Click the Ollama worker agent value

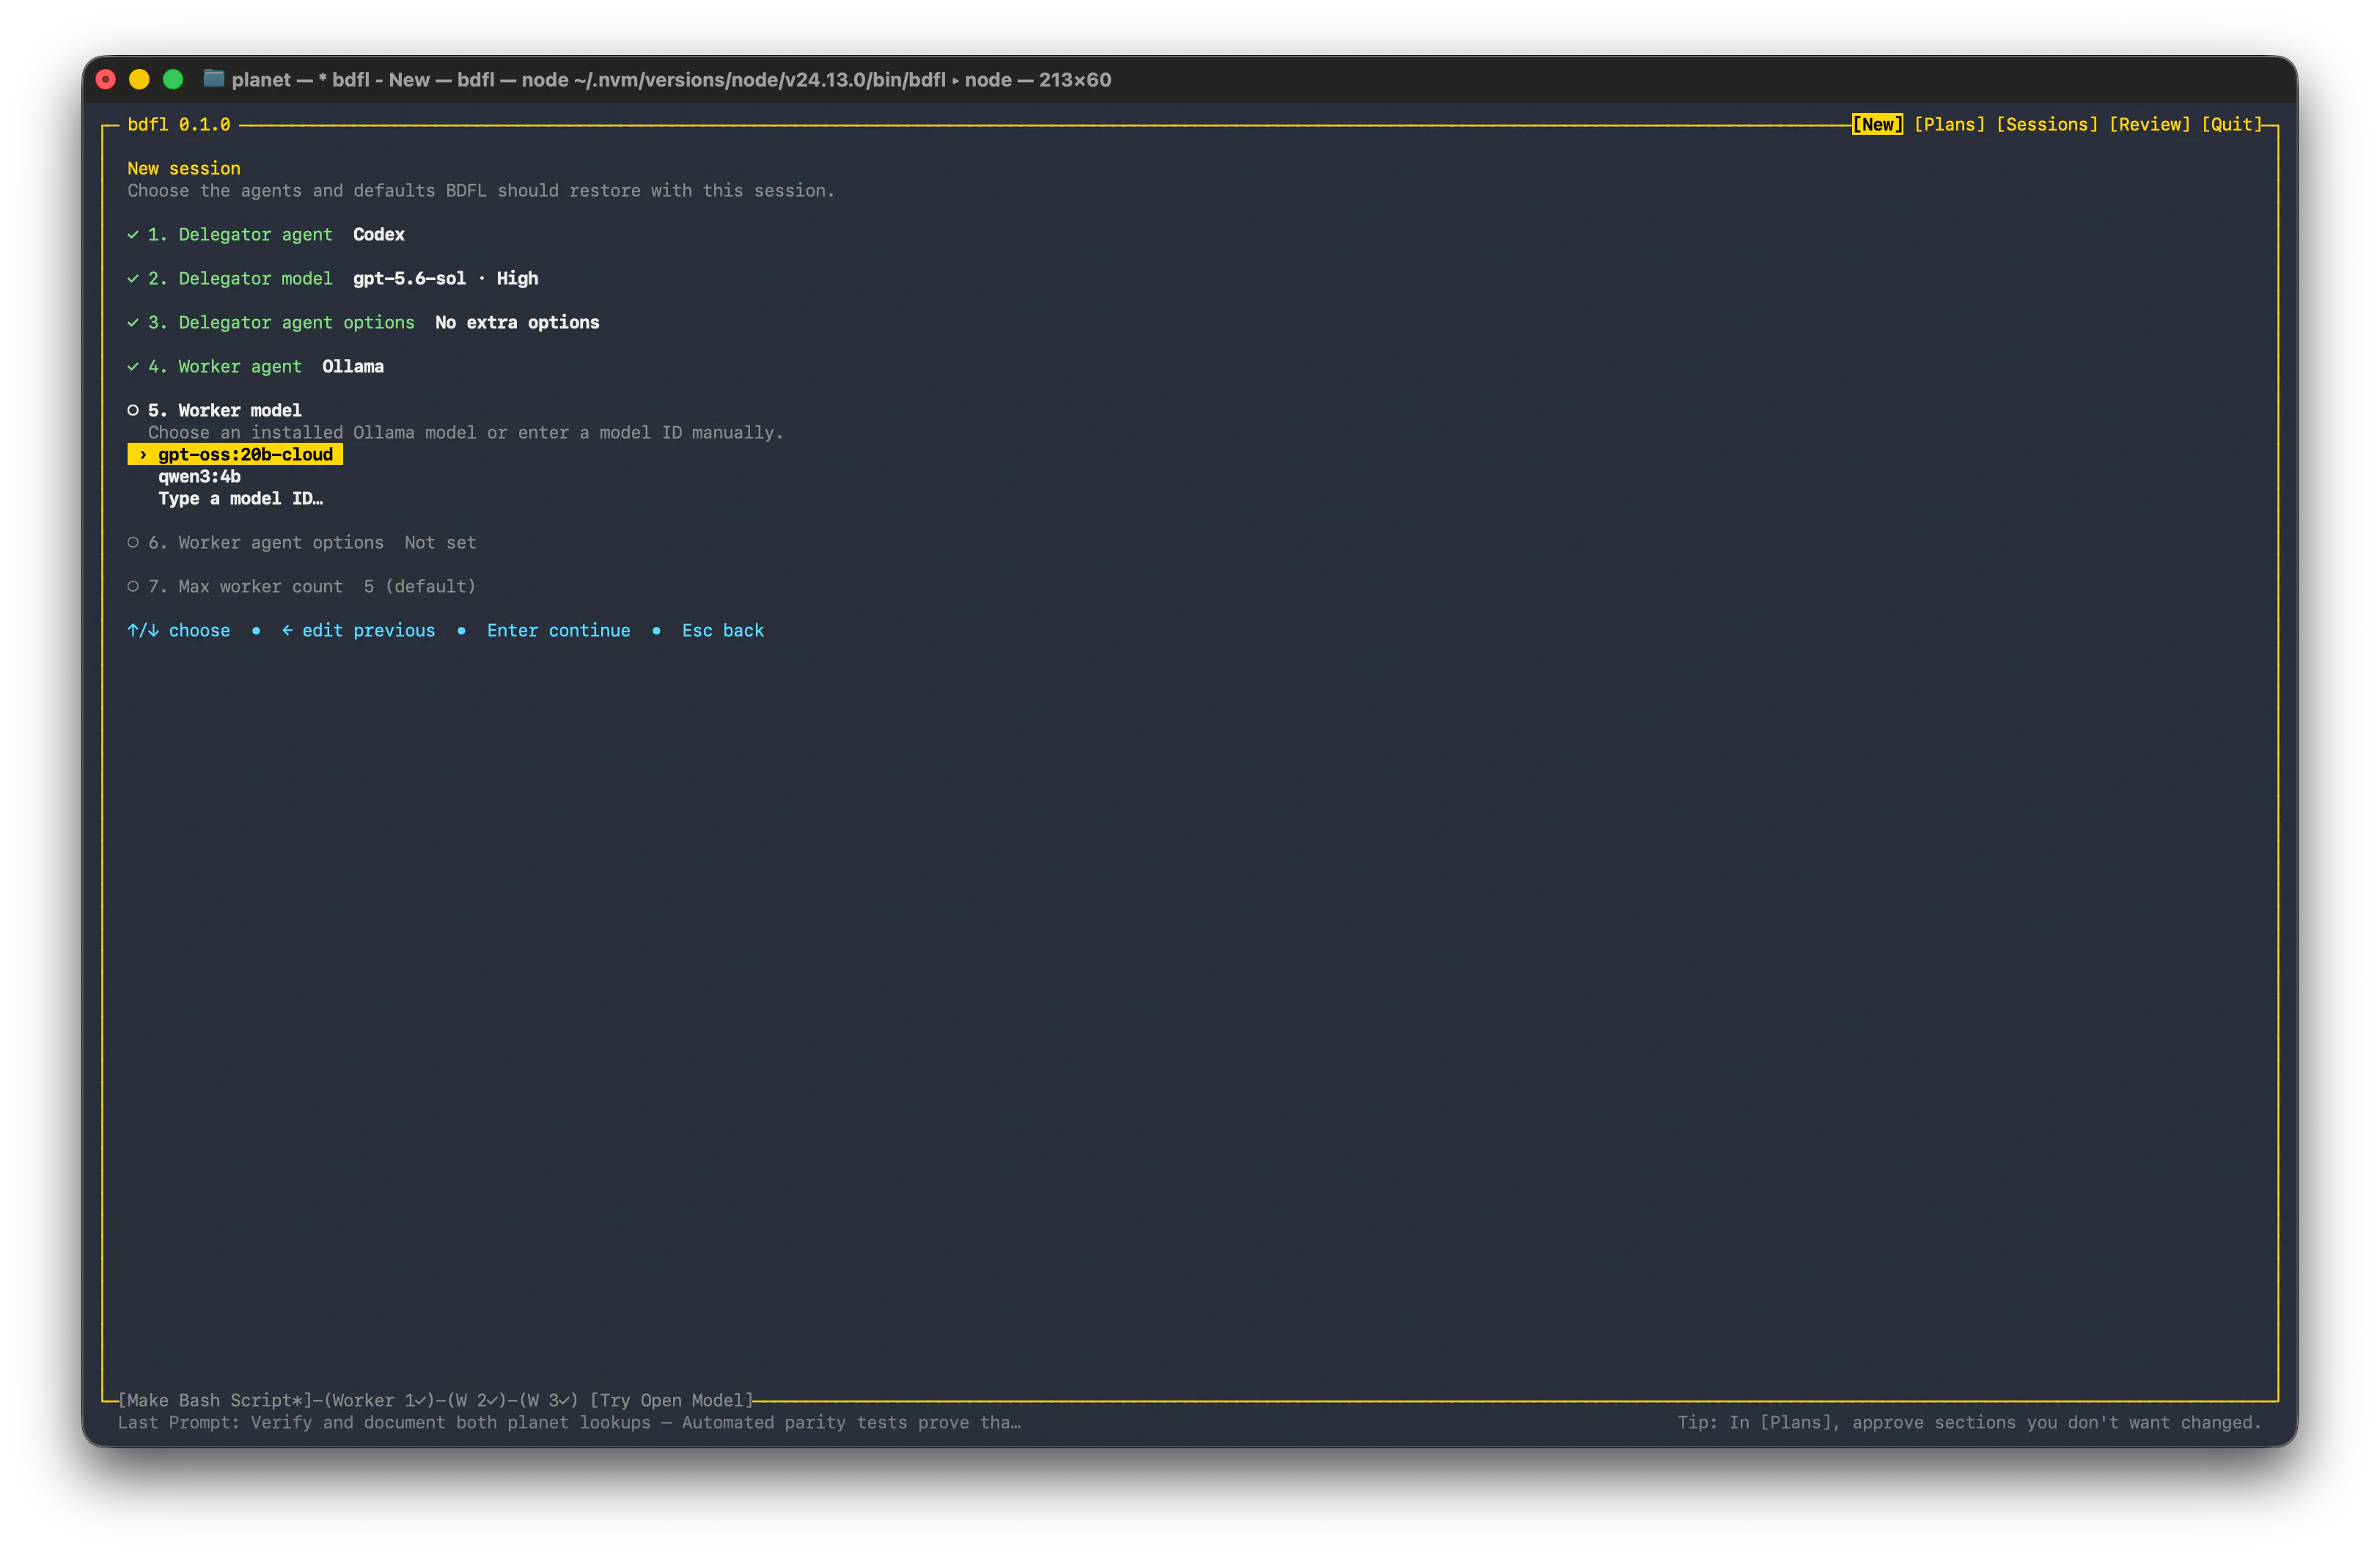[353, 366]
